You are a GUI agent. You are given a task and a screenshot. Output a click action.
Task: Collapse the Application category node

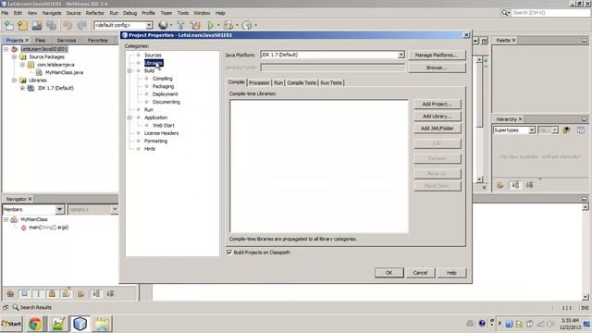[x=129, y=117]
